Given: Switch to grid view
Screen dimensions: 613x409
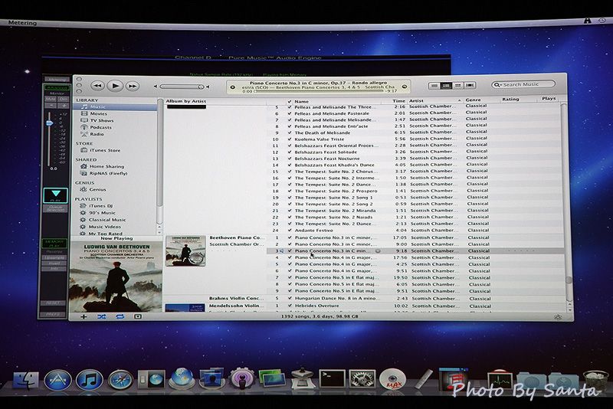Looking at the screenshot, I should (458, 85).
